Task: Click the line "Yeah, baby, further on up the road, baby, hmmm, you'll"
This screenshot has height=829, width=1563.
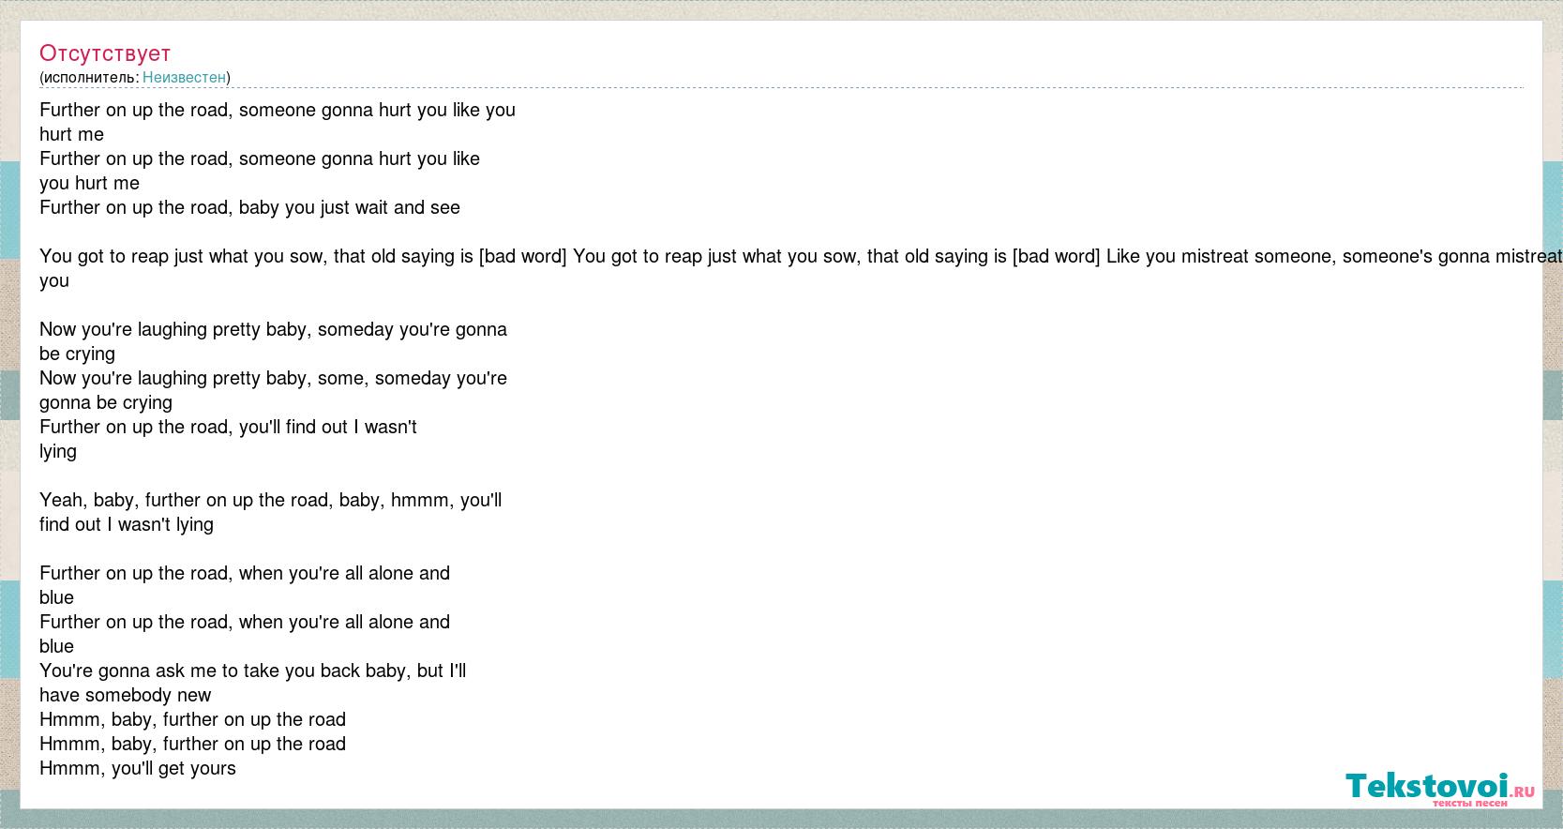Action: [x=270, y=500]
